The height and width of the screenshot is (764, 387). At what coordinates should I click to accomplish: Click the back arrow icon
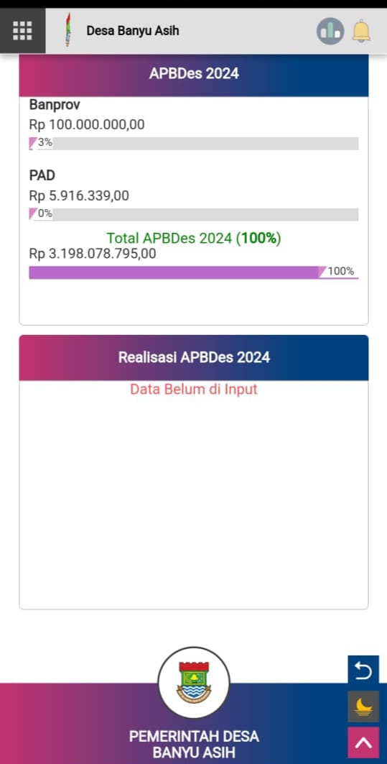(363, 671)
